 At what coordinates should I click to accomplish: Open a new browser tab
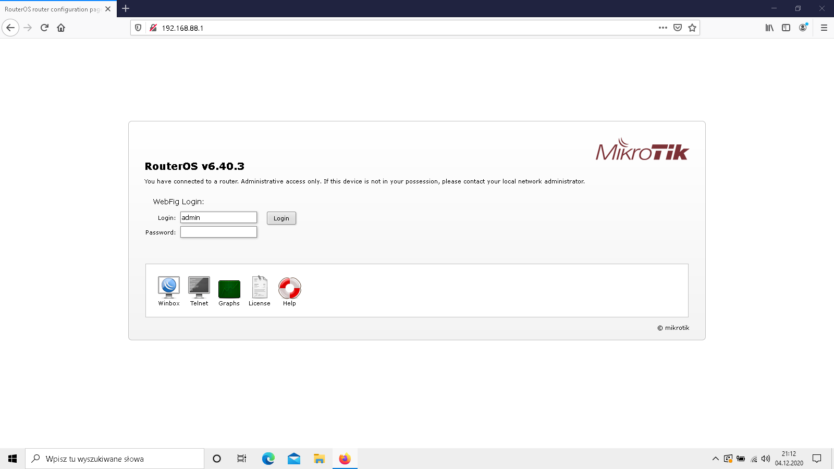click(126, 8)
